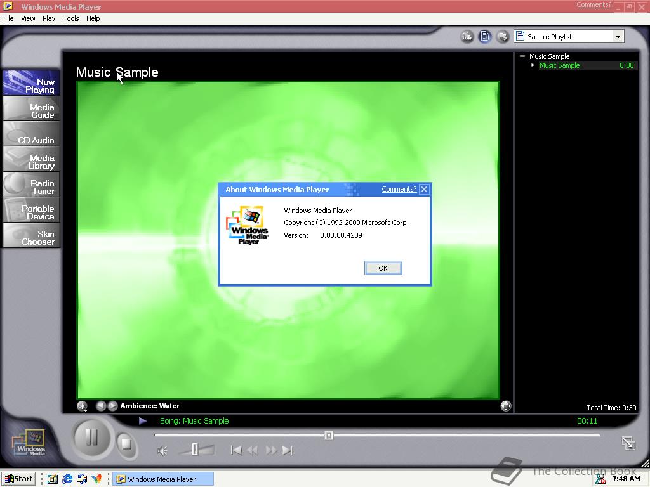Adjust the volume slider thumb
The height and width of the screenshot is (487, 650).
(x=194, y=450)
